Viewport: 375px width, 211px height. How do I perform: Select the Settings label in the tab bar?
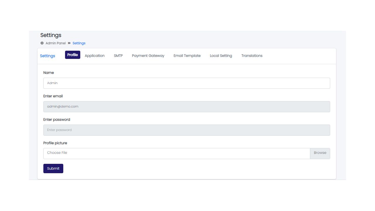[47, 56]
